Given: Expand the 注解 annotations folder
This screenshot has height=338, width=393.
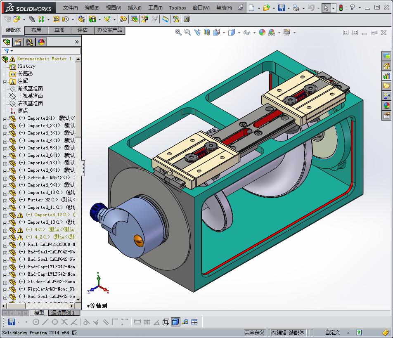Looking at the screenshot, I should pos(5,81).
